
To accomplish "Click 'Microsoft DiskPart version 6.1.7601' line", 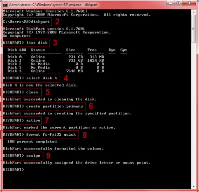I will point(44,29).
